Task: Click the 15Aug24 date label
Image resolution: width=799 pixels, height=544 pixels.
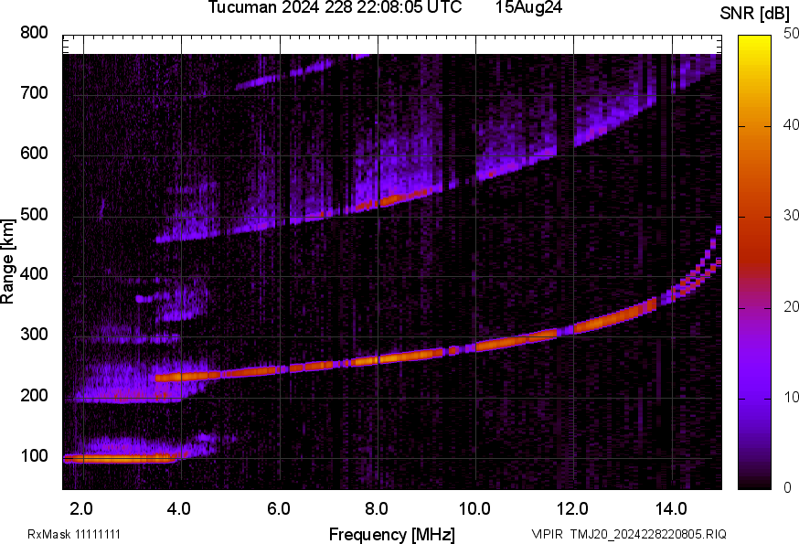Action: coord(529,7)
